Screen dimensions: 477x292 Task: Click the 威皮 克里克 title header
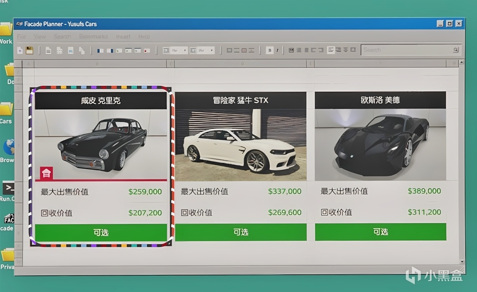(101, 101)
